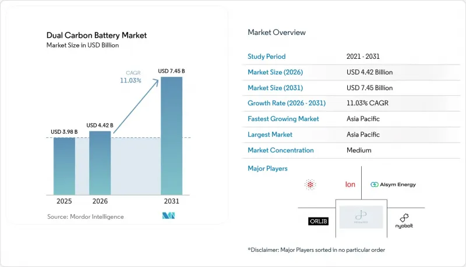This screenshot has width=466, height=267.
Task: Select the 2026 market size bar
Action: [x=100, y=163]
